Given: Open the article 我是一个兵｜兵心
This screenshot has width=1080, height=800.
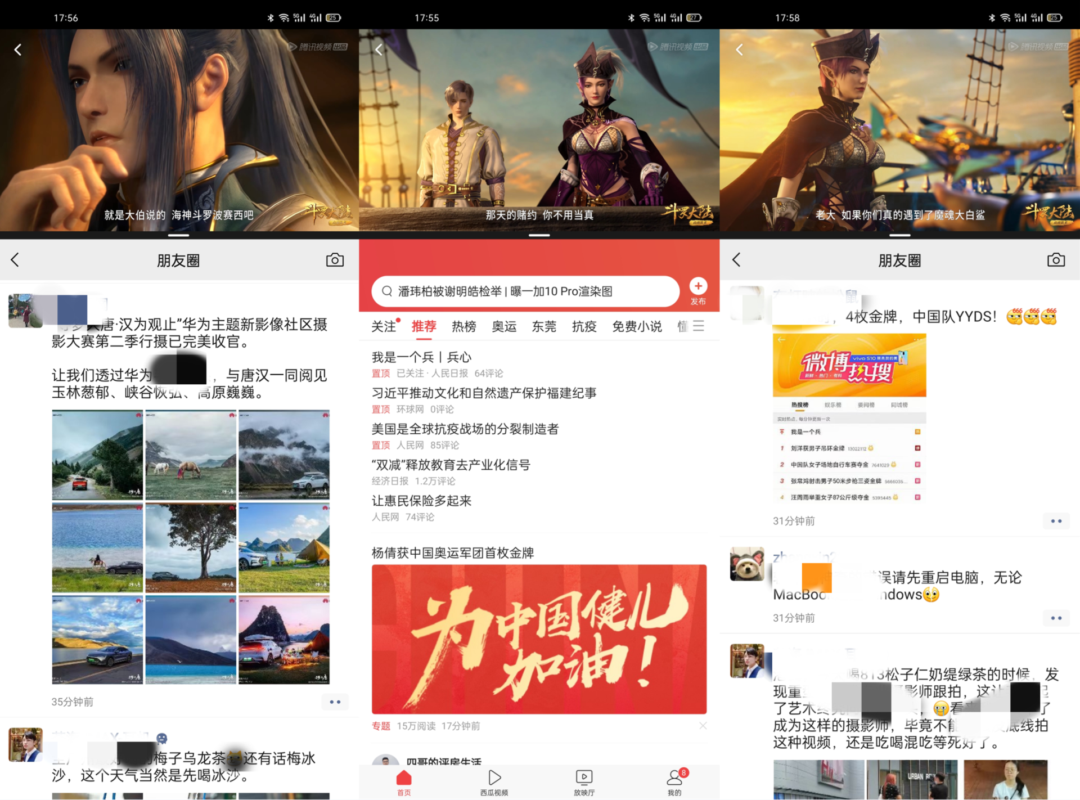Looking at the screenshot, I should (422, 357).
